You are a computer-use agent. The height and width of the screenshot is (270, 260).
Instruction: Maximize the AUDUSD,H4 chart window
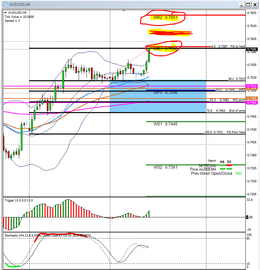[248, 4]
